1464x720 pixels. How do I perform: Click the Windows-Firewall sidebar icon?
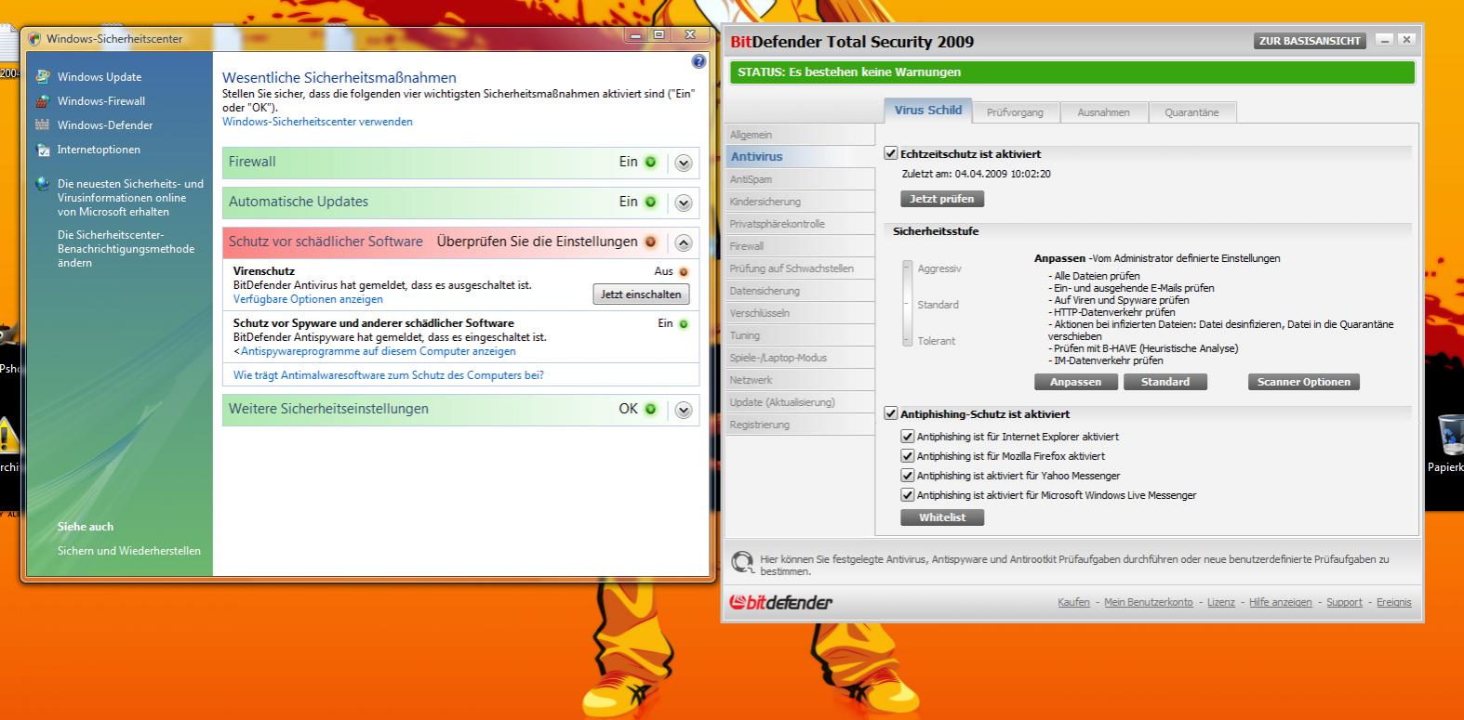click(42, 101)
